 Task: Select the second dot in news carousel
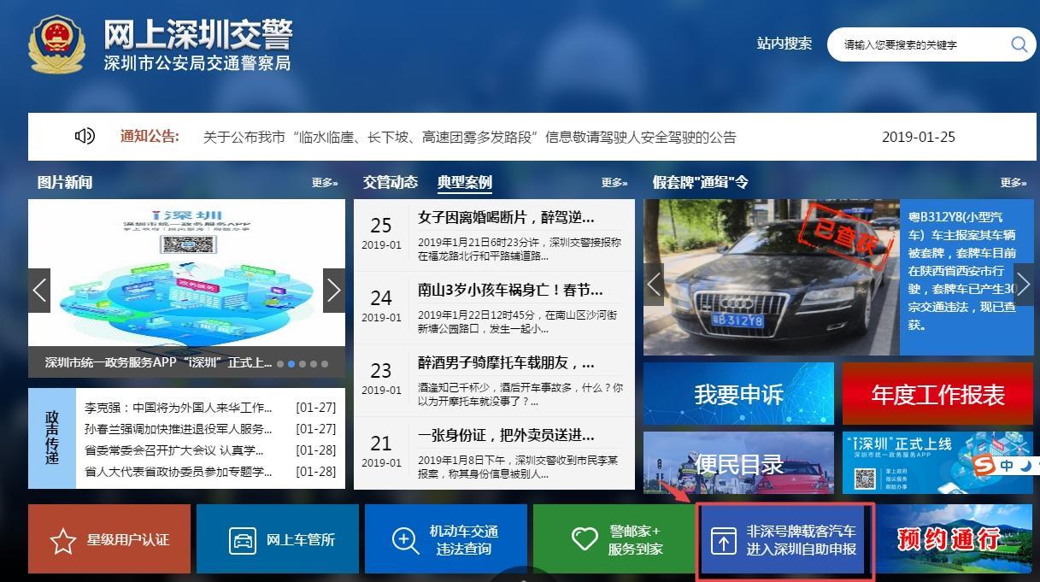tap(291, 363)
